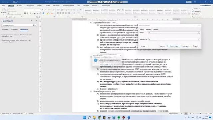Align text to the right

(x=63, y=13)
